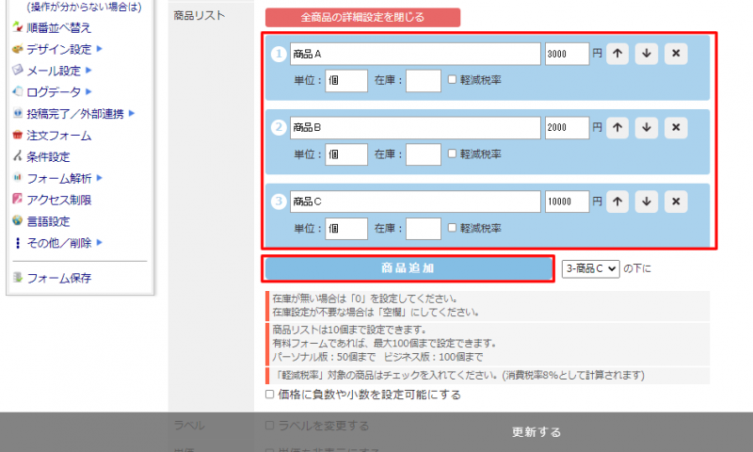
Task: Remove 商品B with the X button
Action: coord(675,127)
